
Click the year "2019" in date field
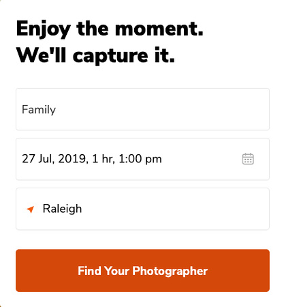[x=72, y=159]
